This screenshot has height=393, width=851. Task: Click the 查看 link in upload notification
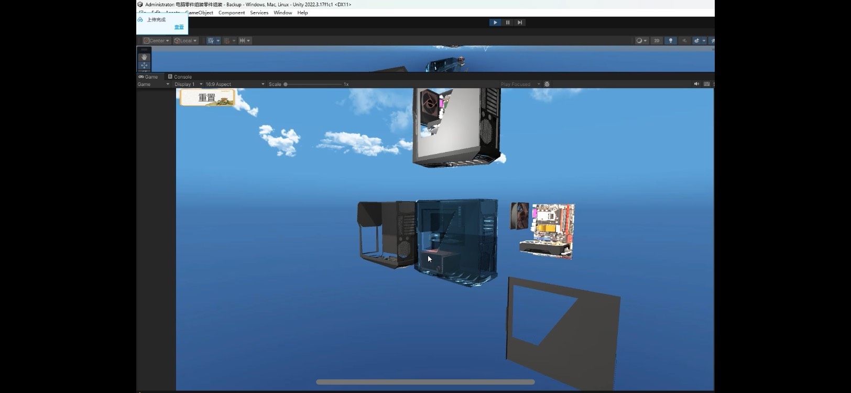click(x=179, y=27)
